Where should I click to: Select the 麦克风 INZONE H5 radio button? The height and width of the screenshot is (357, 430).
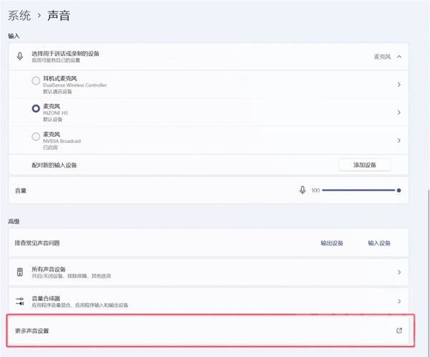[36, 109]
